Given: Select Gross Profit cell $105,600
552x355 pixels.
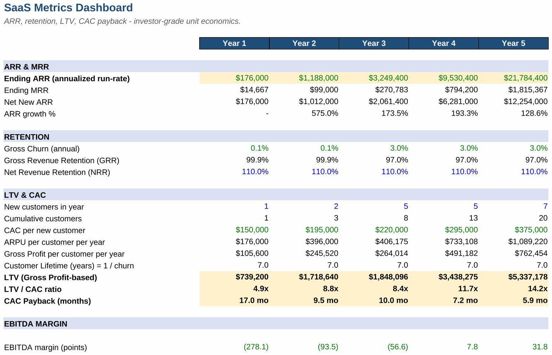Looking at the screenshot, I should (234, 253).
